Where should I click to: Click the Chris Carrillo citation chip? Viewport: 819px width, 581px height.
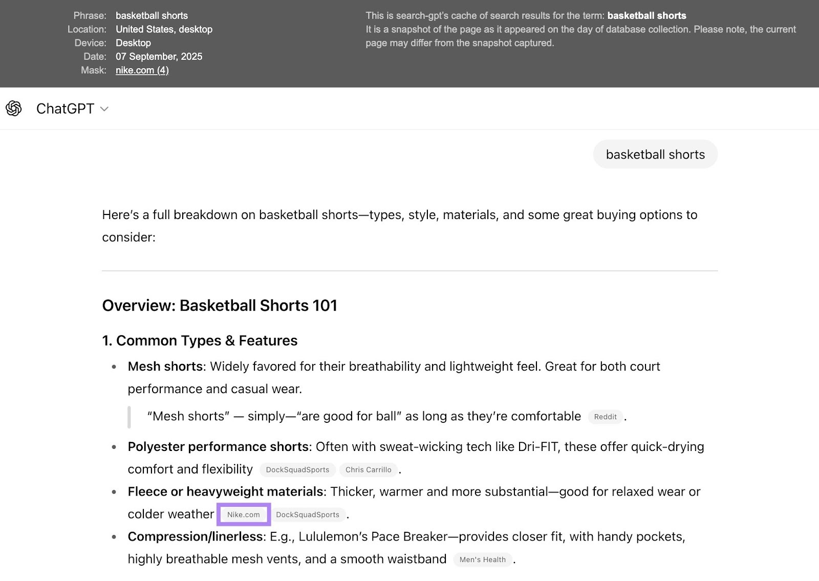(369, 469)
